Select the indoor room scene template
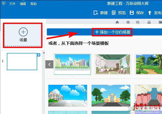The width and height of the screenshot is (162, 114). point(113,64)
